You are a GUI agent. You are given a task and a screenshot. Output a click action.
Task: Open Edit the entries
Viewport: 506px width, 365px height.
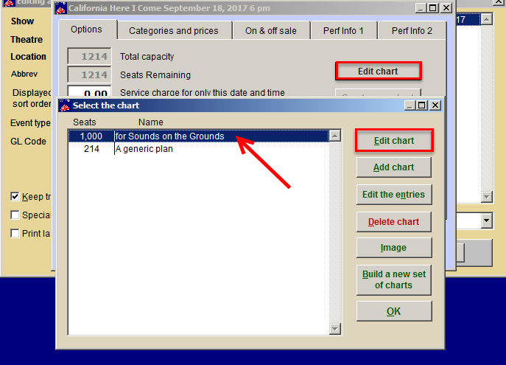pyautogui.click(x=394, y=195)
